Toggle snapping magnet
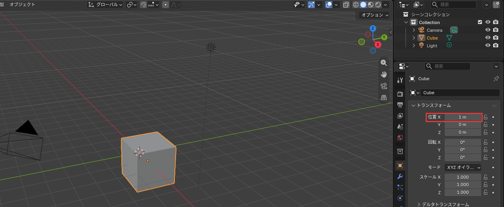The image size is (504, 207). click(143, 5)
